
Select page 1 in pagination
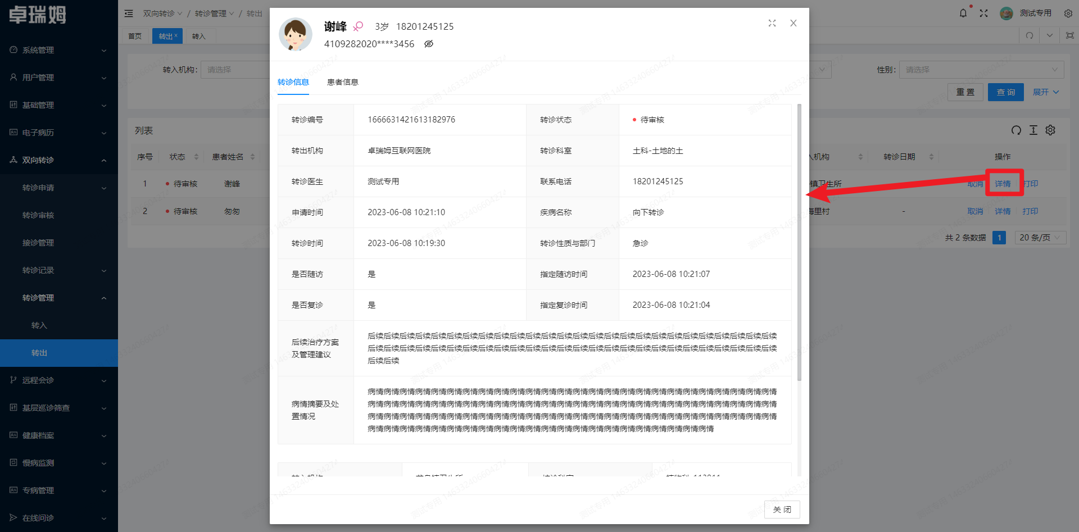tap(999, 238)
